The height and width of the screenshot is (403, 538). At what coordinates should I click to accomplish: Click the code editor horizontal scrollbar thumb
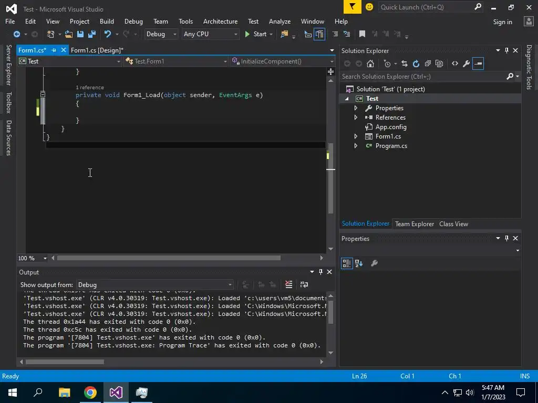pyautogui.click(x=169, y=258)
